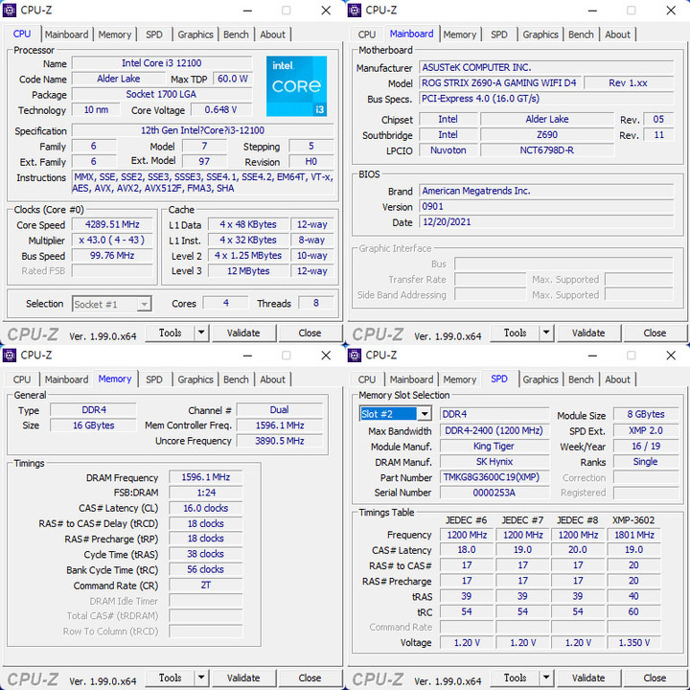Click Uncore Frequency value 3890.5 MHz

[280, 441]
